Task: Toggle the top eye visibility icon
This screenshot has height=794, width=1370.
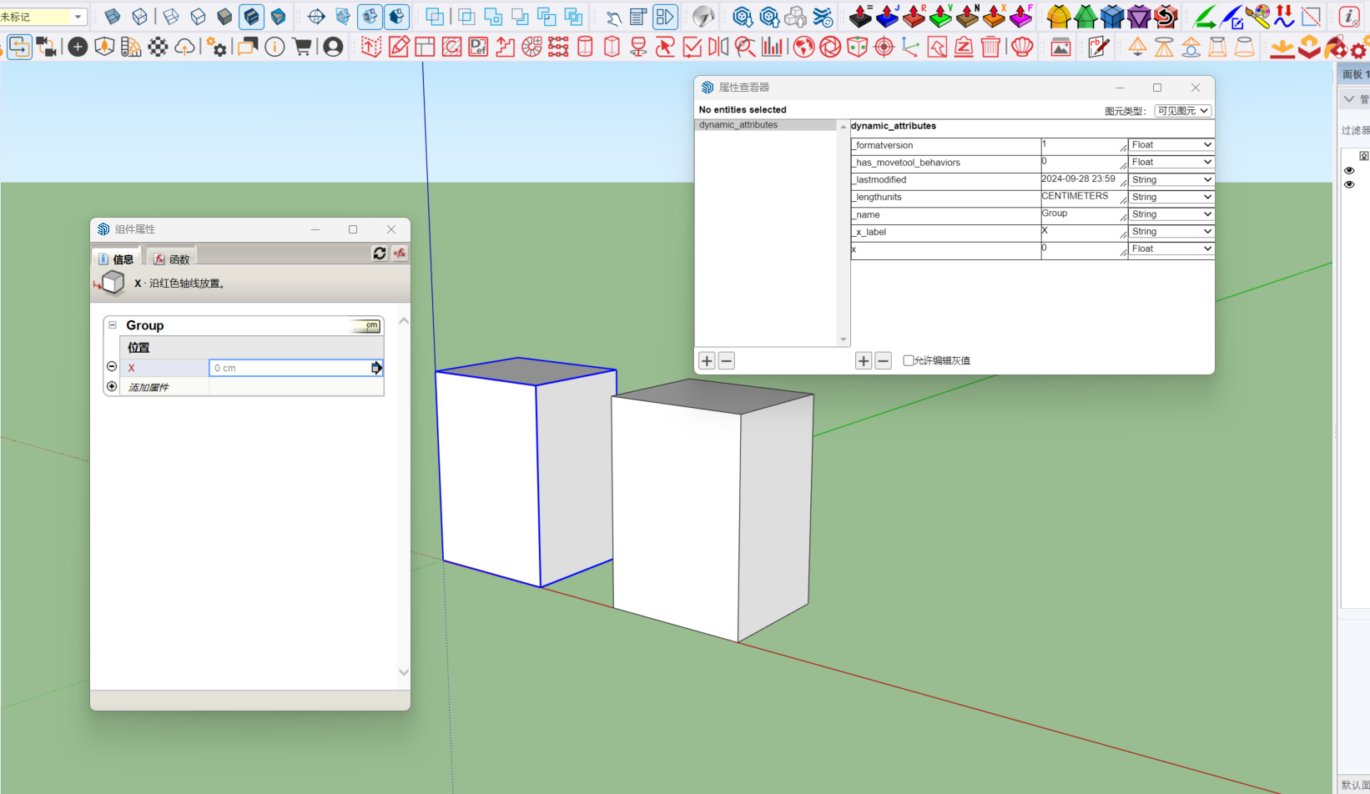Action: 1349,170
